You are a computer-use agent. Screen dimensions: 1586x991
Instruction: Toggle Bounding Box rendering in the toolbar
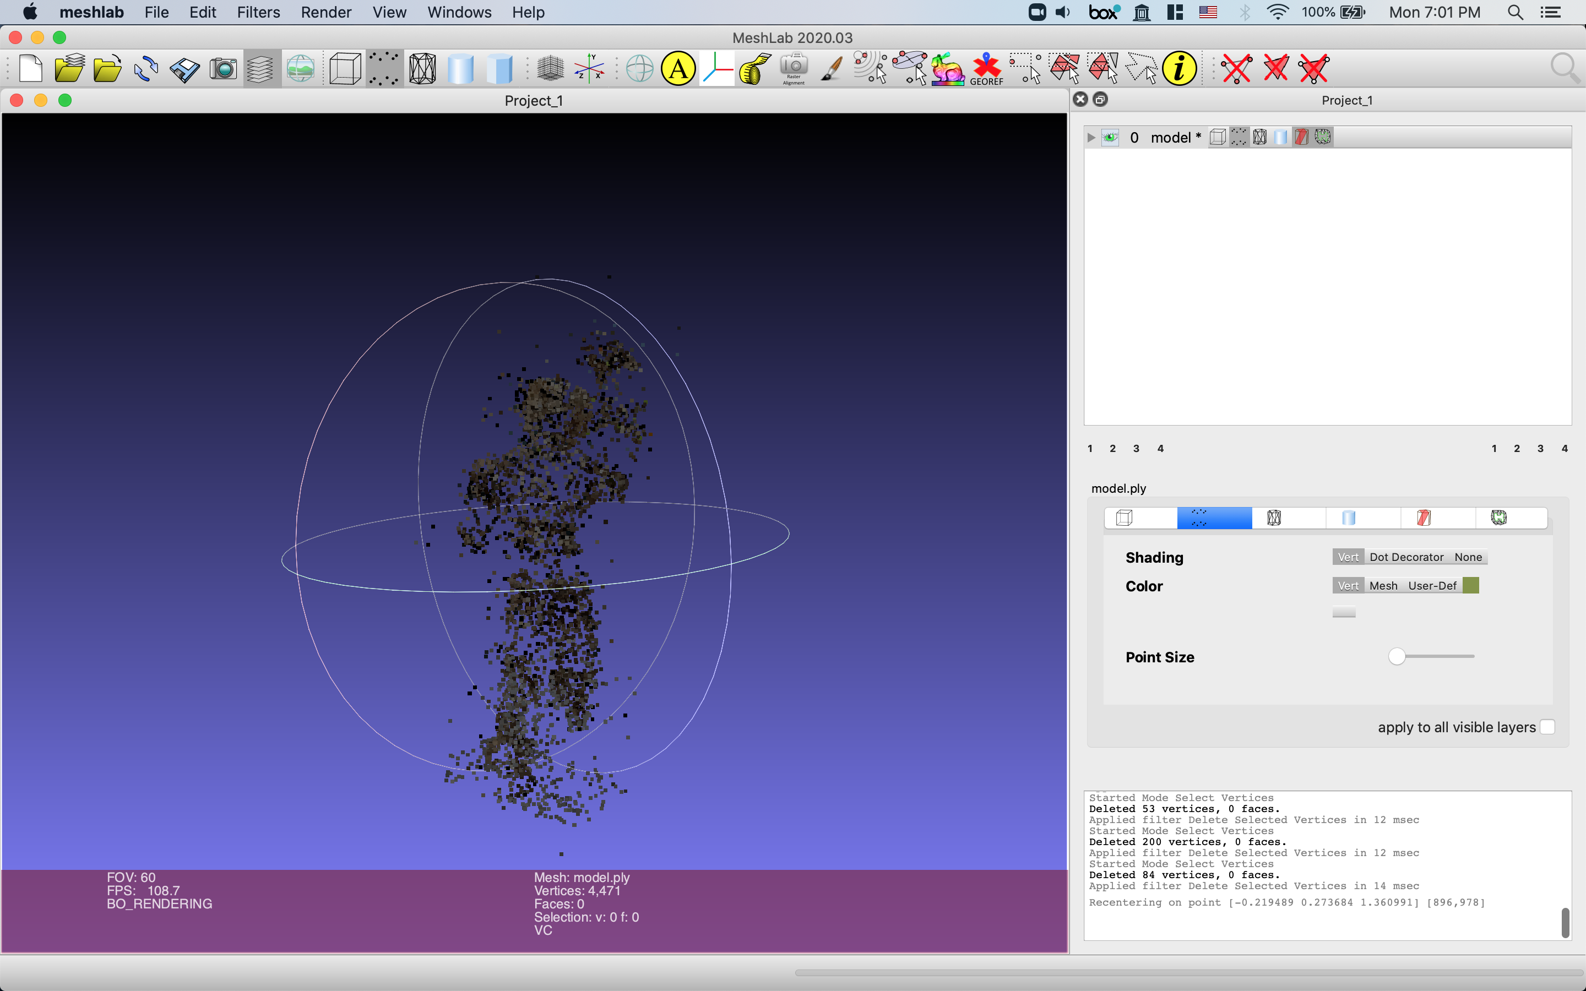click(345, 68)
